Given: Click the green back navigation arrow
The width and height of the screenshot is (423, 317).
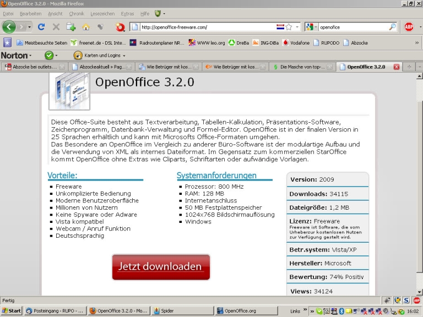Looking at the screenshot, I should pyautogui.click(x=9, y=26).
